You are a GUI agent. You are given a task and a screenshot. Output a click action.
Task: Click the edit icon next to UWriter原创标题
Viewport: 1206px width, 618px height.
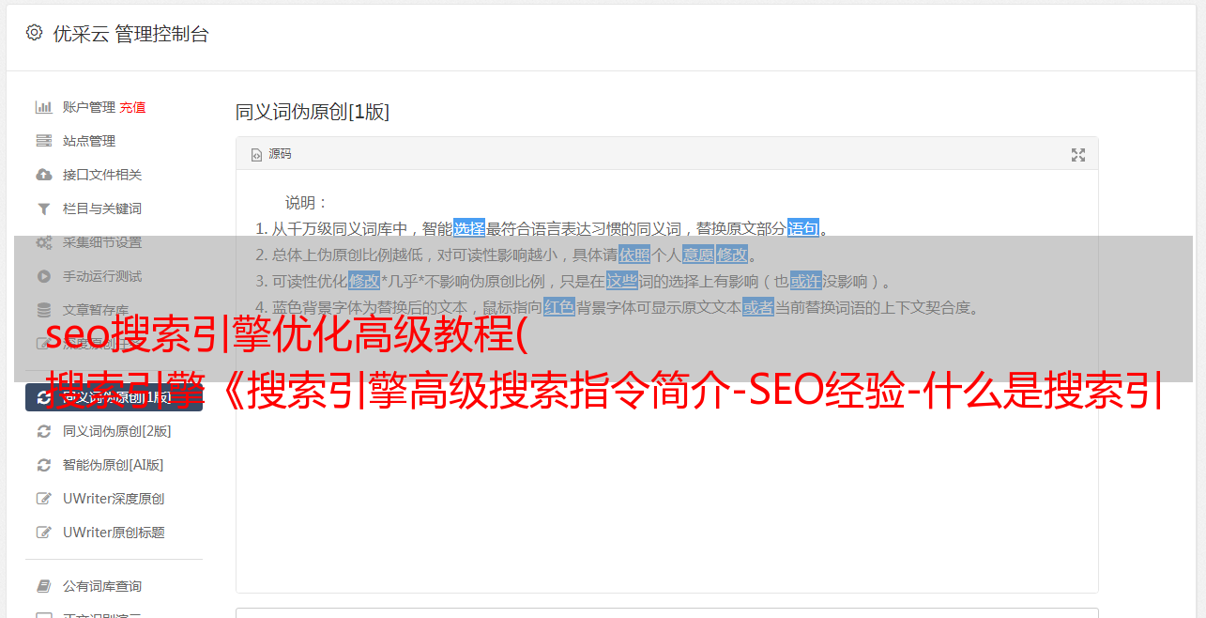click(x=43, y=533)
